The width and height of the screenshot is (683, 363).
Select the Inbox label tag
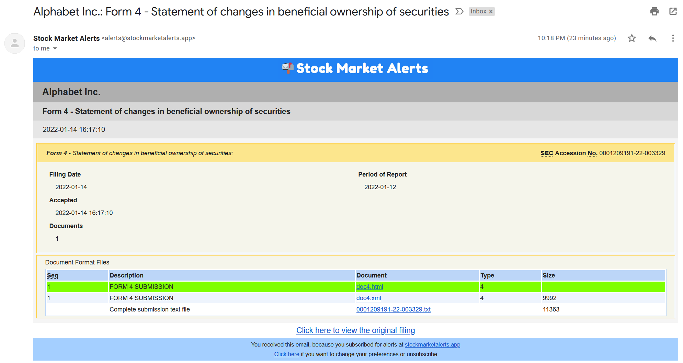479,11
